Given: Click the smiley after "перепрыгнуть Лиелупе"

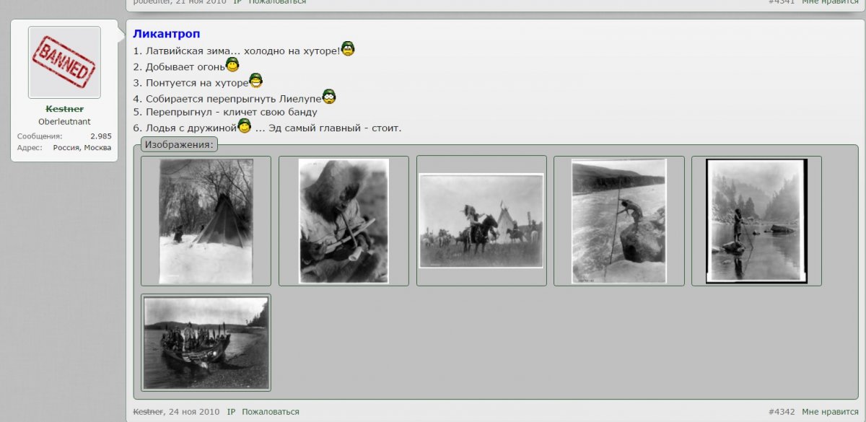Looking at the screenshot, I should (x=329, y=97).
